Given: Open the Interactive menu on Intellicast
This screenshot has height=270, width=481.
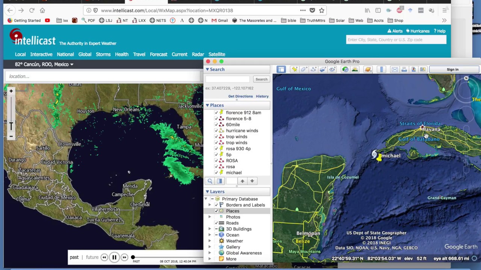Looking at the screenshot, I should pos(41,54).
